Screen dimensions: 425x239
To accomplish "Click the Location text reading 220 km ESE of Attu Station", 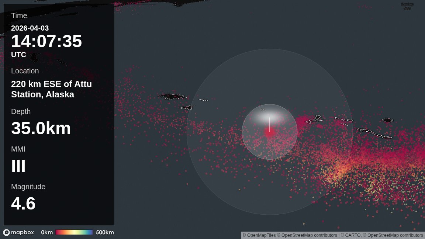I will (x=52, y=89).
